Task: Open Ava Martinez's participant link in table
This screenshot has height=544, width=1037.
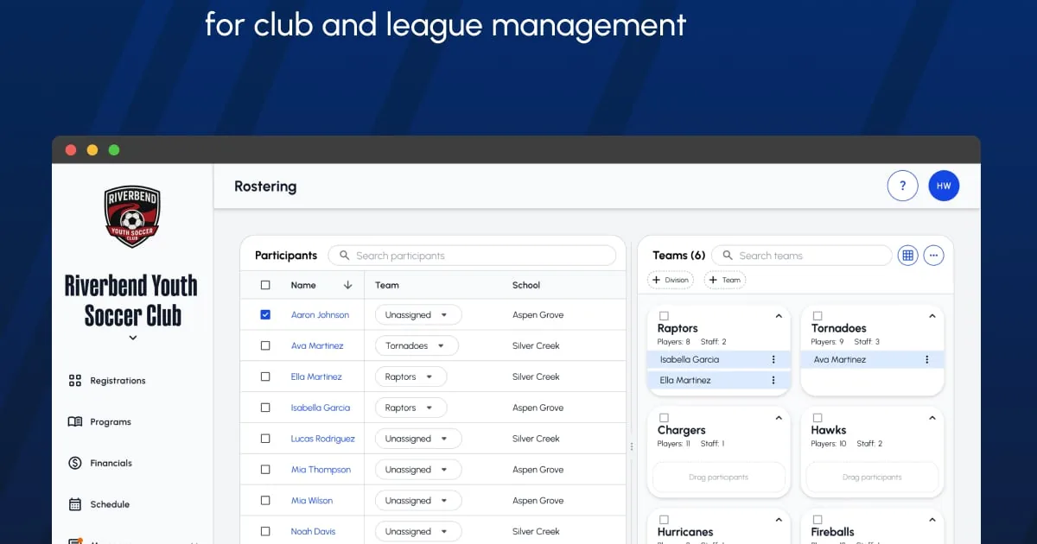Action: [x=317, y=346]
